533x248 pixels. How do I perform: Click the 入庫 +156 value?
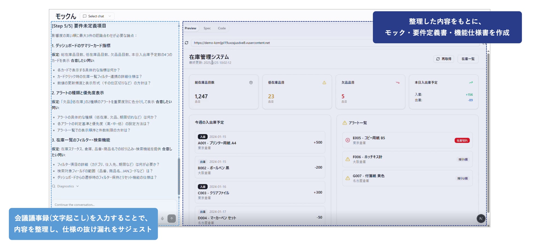[469, 95]
